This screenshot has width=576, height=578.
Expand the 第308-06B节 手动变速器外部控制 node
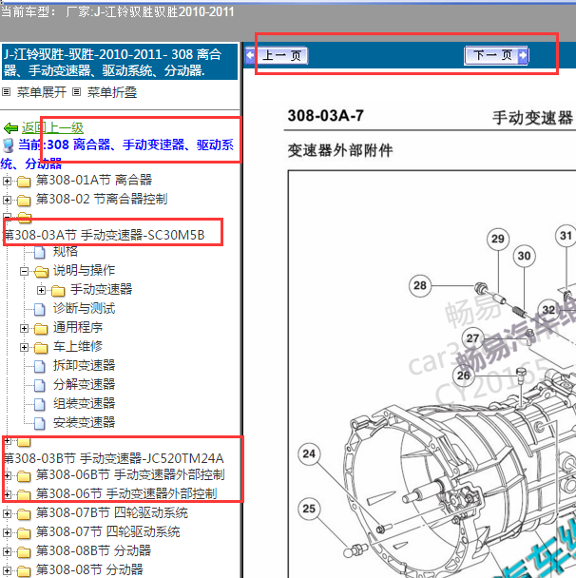[x=7, y=475]
